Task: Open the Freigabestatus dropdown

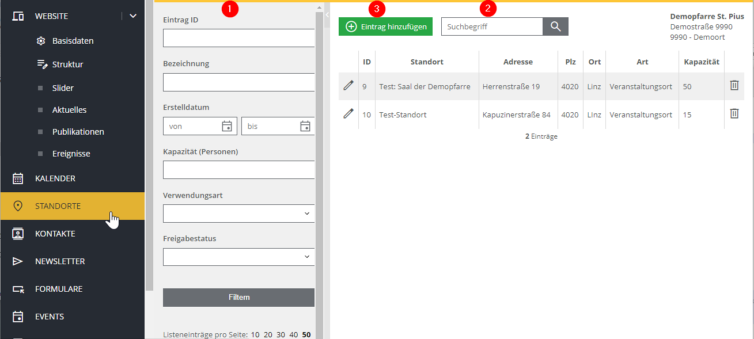Action: click(238, 257)
